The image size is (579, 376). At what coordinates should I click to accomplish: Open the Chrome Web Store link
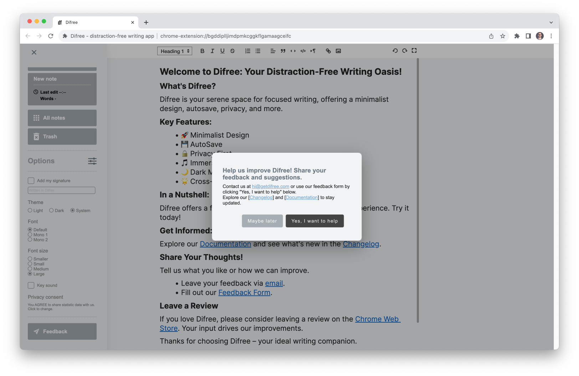(x=378, y=319)
